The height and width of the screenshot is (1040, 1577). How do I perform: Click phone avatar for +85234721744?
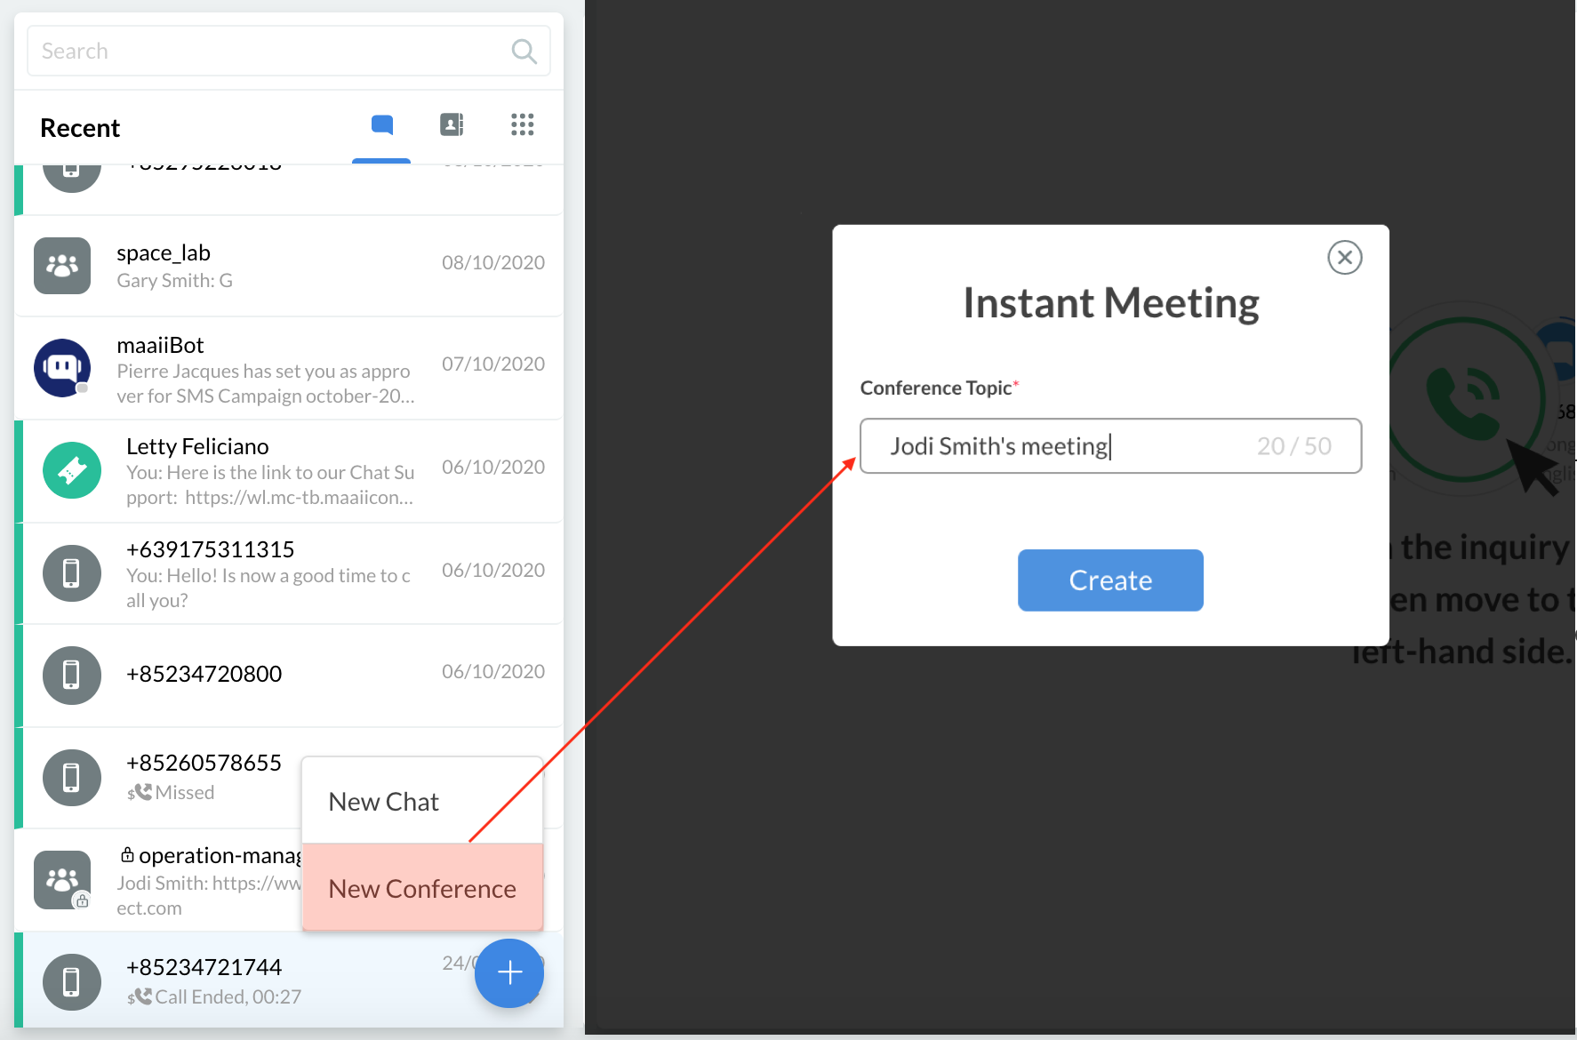tap(72, 982)
